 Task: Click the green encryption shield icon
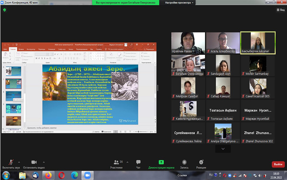pos(4,10)
